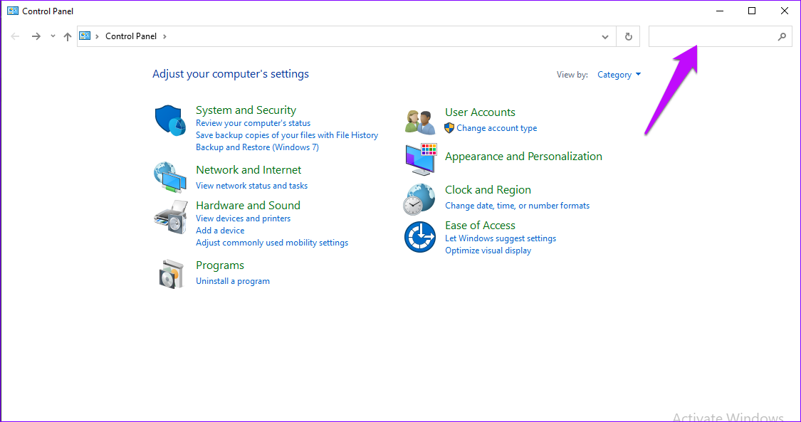Expand the chevron after Control Panel breadcrumb
Screen dimensions: 801x422
[x=164, y=37]
